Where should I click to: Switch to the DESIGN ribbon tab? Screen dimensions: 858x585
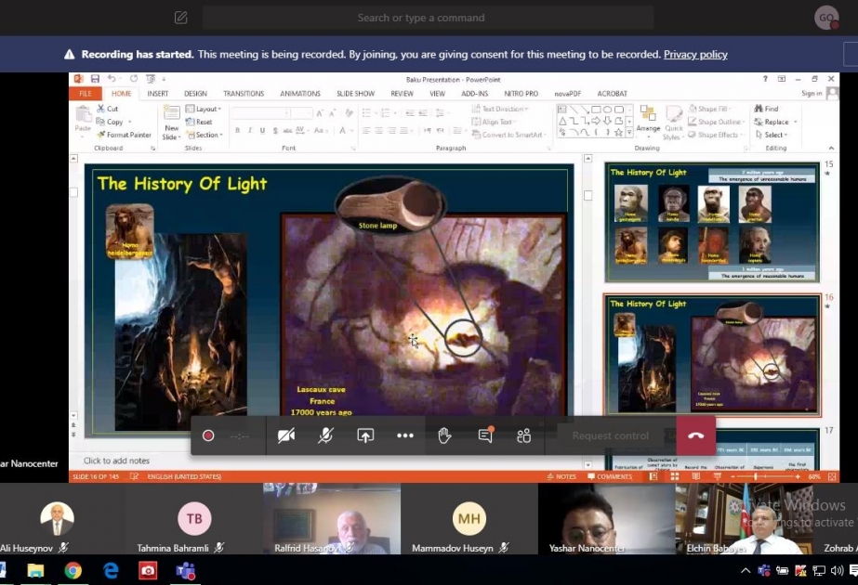click(x=195, y=94)
